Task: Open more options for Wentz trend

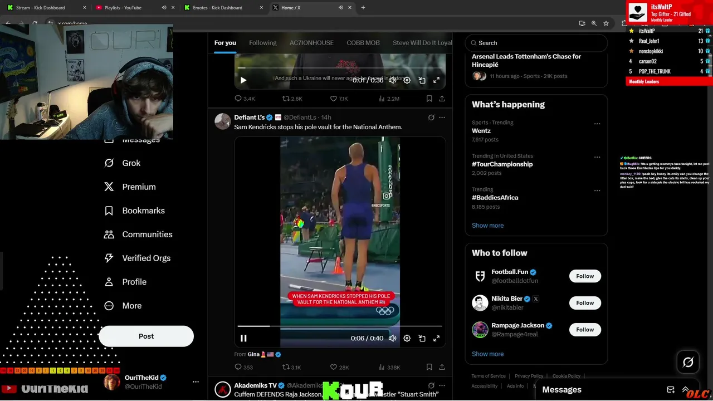Action: click(x=597, y=124)
